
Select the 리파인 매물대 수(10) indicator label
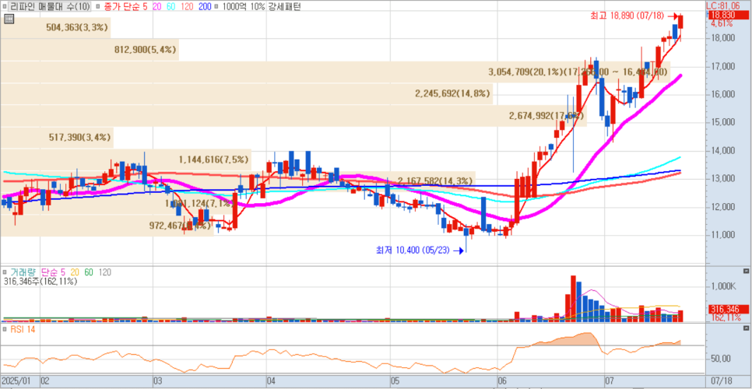[x=51, y=7]
